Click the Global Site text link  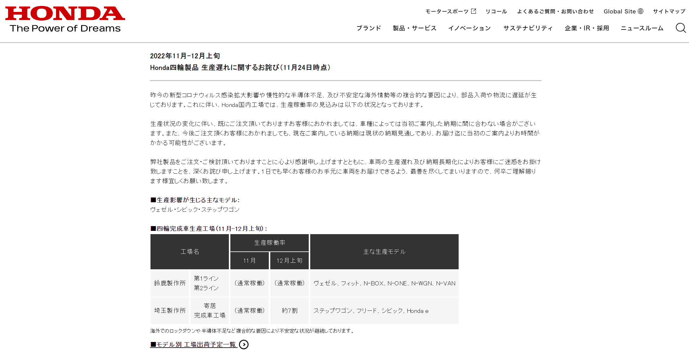tap(619, 11)
